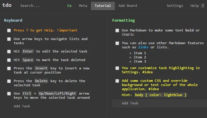Check the 'Use arrow keys to navigate' task

tap(9, 39)
